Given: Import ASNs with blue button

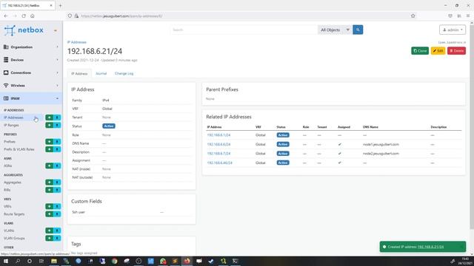Looking at the screenshot, I should click(x=57, y=166).
